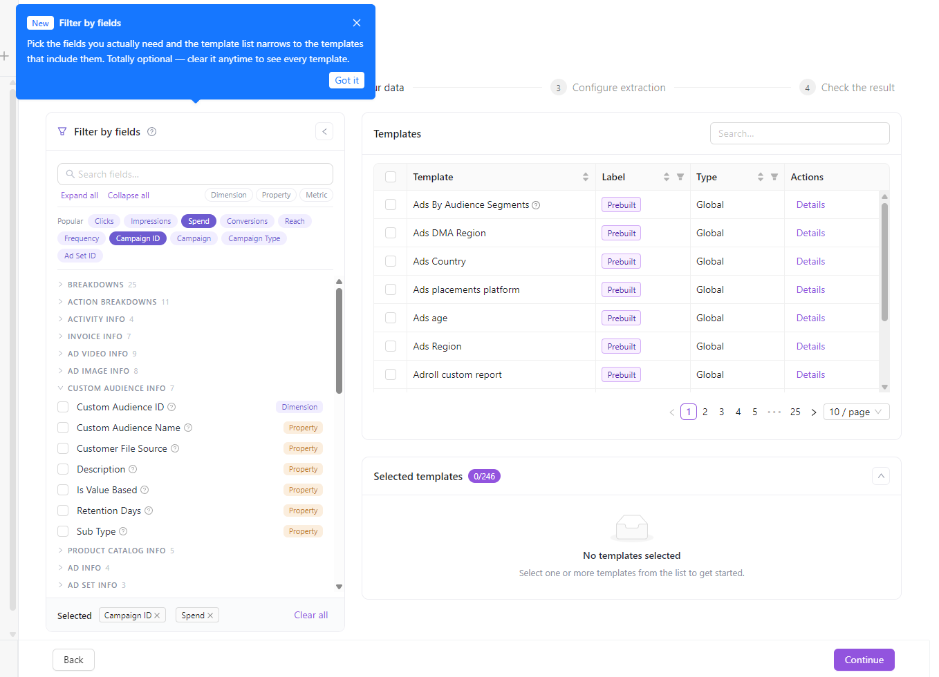Select the Campaign Type popular chip
The width and height of the screenshot is (939, 677).
click(x=254, y=238)
